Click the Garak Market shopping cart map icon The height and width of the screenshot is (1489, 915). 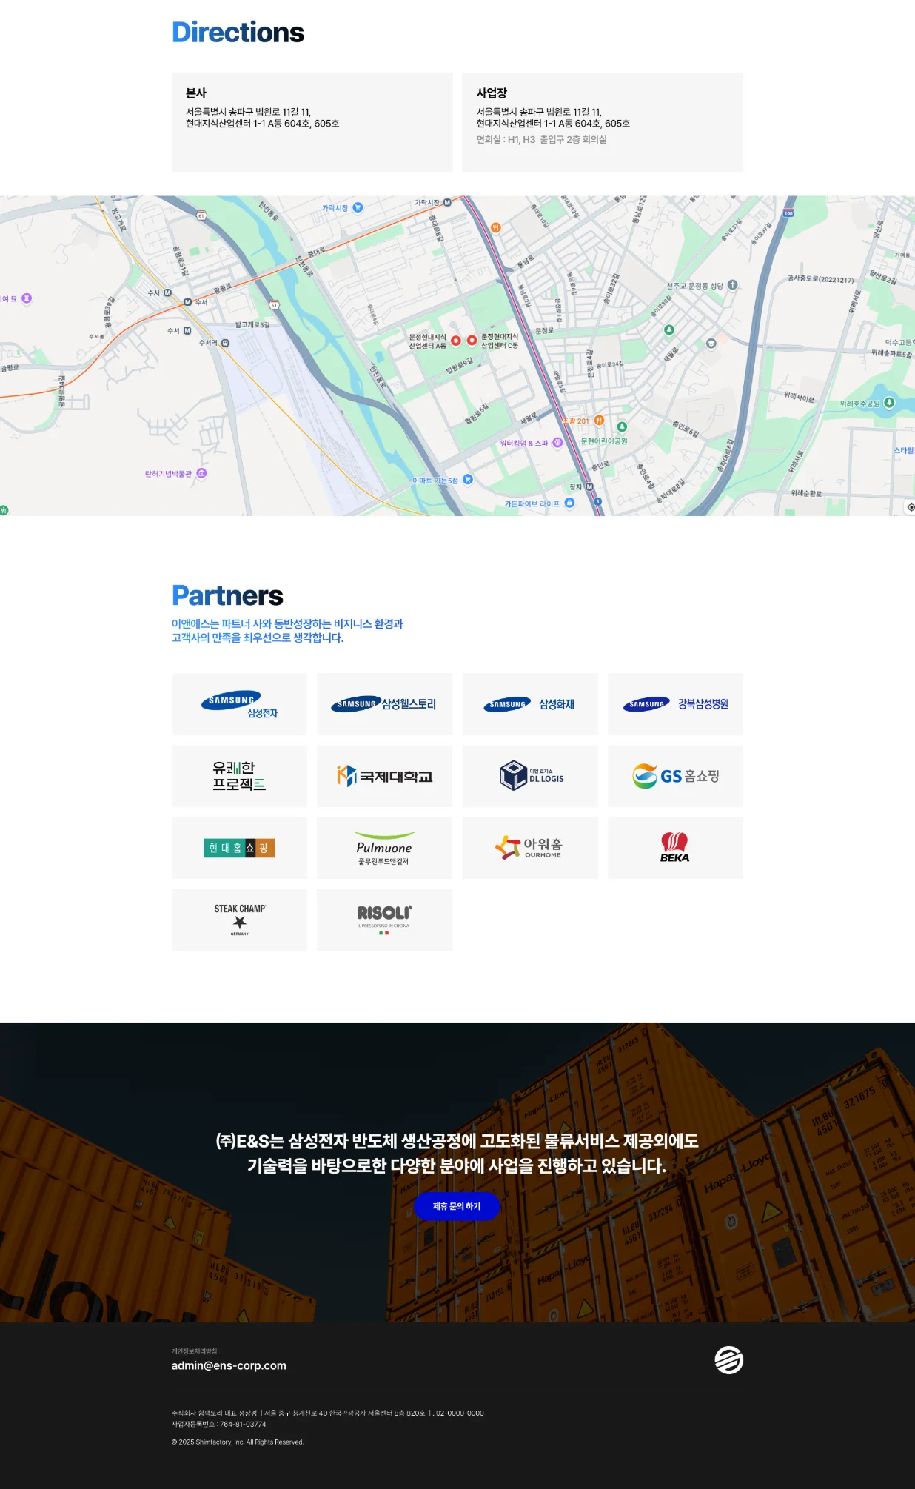358,208
